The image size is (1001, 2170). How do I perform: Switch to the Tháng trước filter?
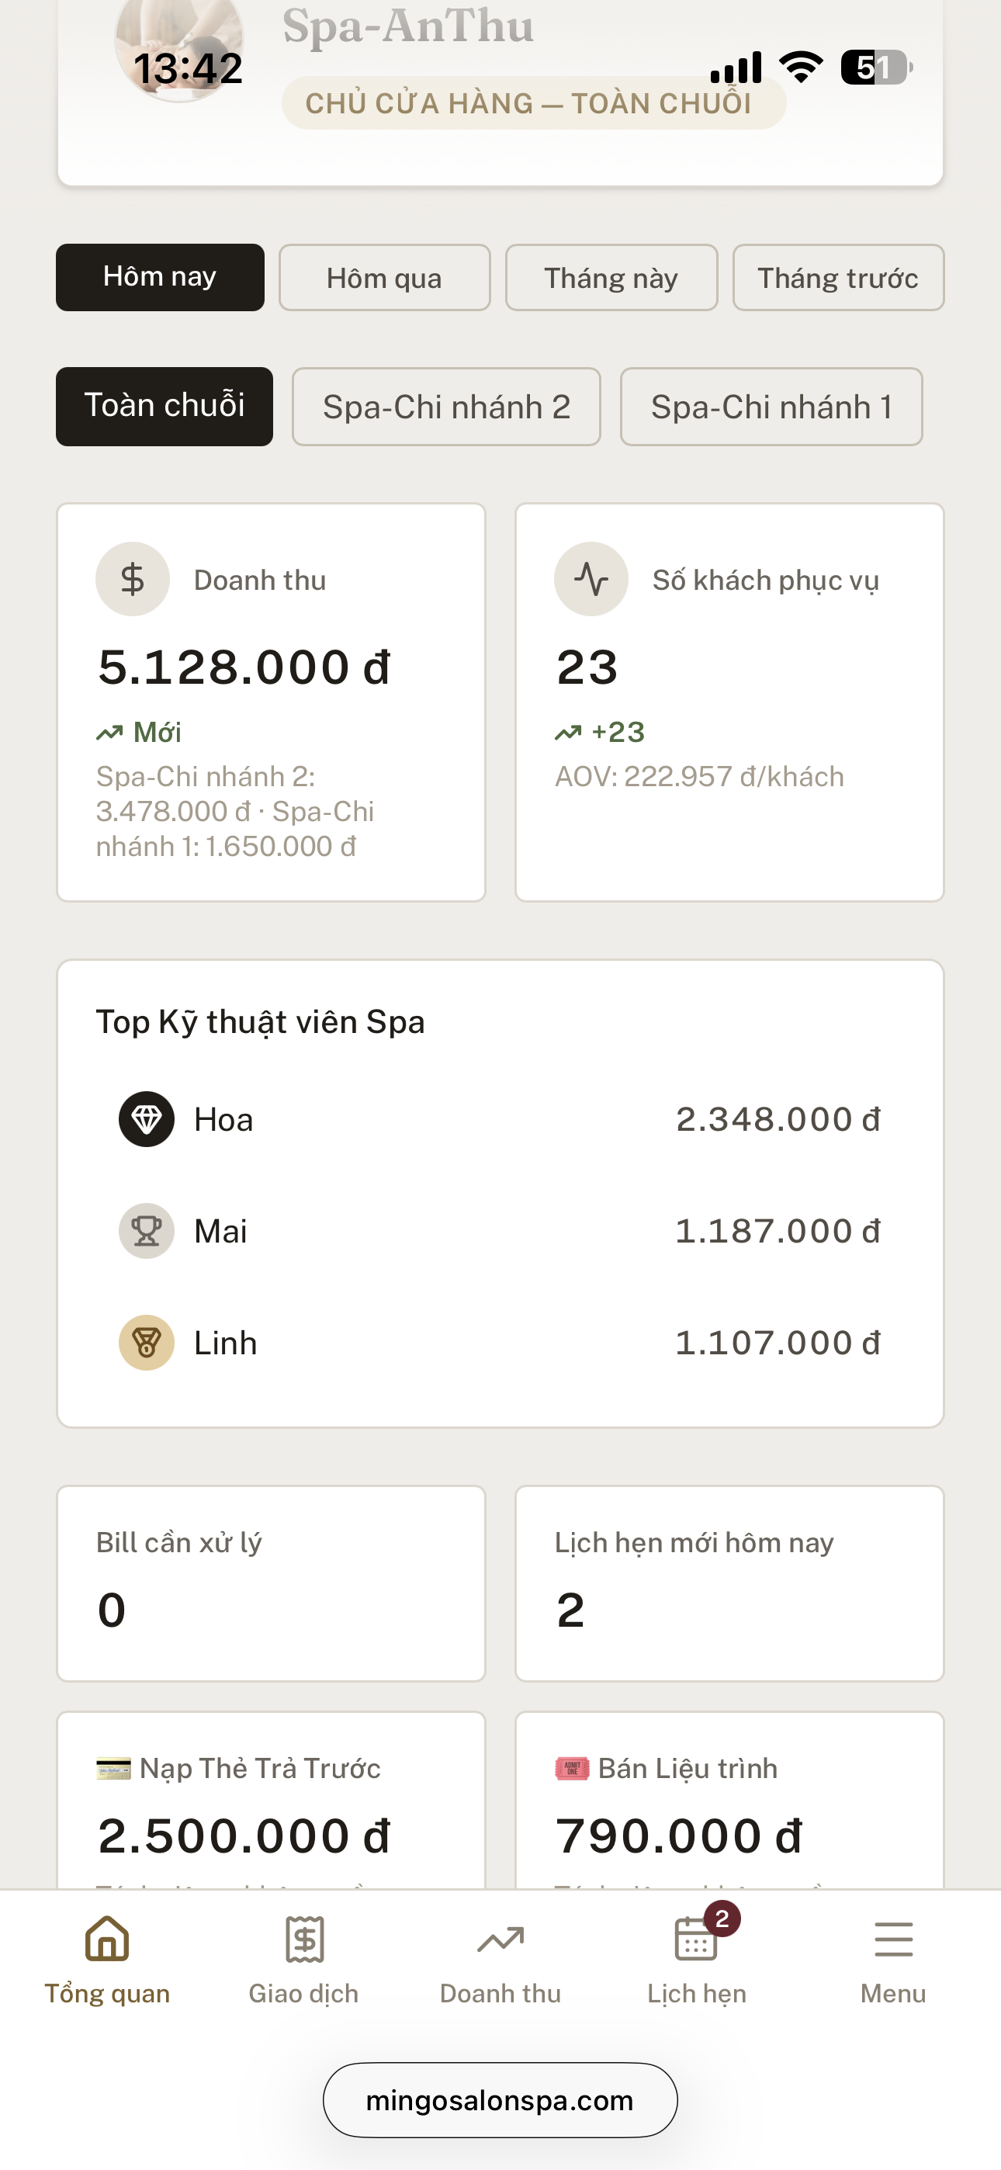click(838, 278)
